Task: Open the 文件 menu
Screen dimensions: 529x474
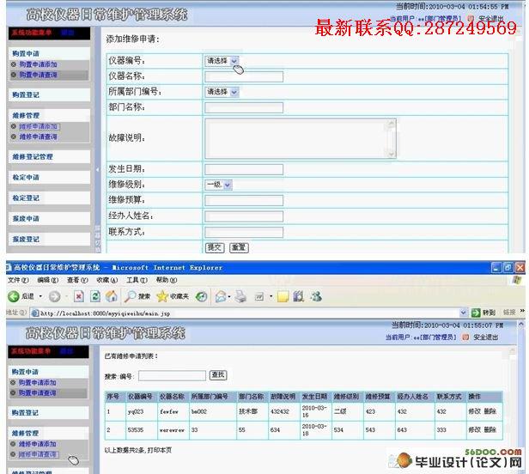Action: (18, 280)
